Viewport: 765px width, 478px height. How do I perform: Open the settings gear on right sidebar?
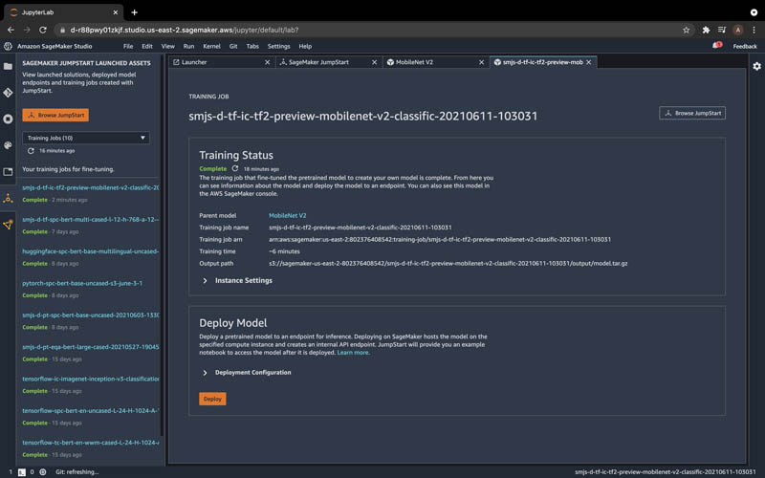[756, 66]
